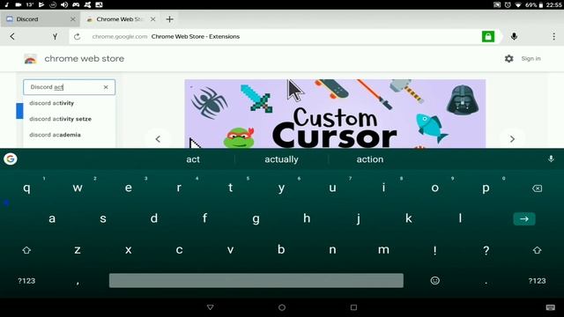
Task: Switch to right ?123 symbols layout
Action: point(537,281)
